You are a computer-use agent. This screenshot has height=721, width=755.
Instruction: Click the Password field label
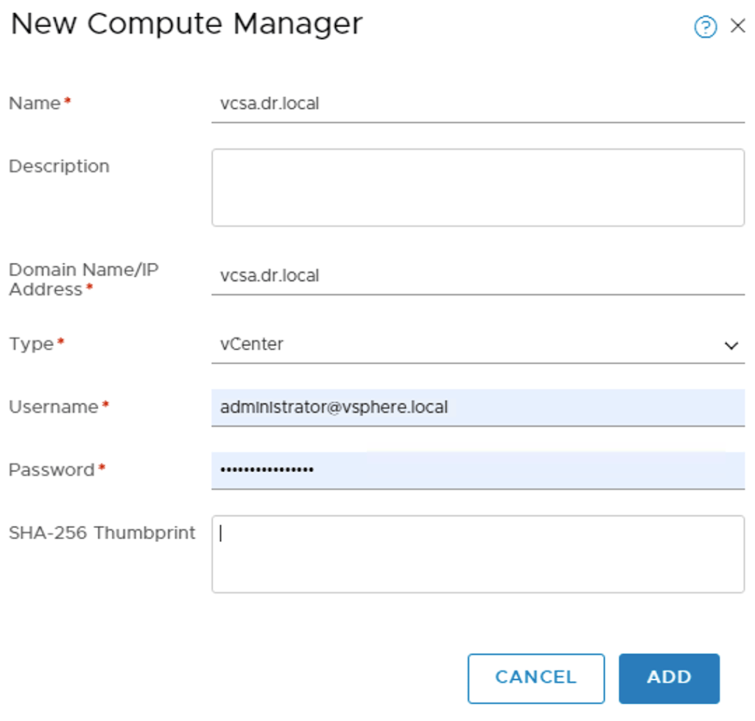click(x=52, y=470)
